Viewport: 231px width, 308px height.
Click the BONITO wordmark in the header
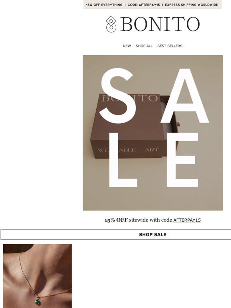coord(160,24)
